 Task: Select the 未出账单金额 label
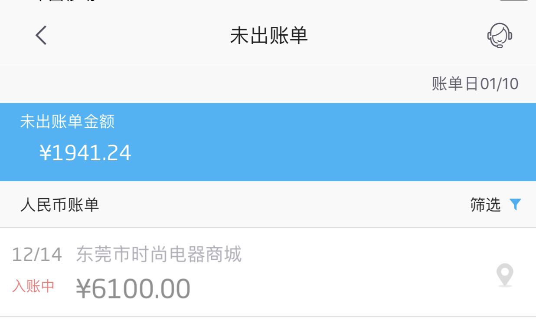point(67,122)
